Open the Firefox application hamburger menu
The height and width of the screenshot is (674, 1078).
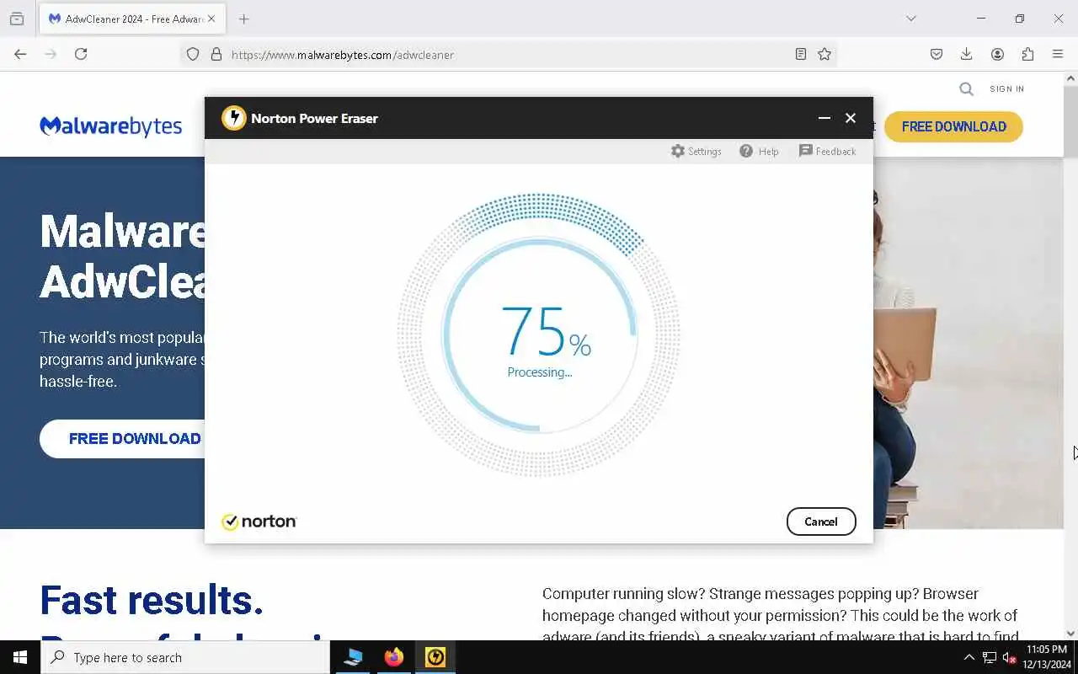1058,54
